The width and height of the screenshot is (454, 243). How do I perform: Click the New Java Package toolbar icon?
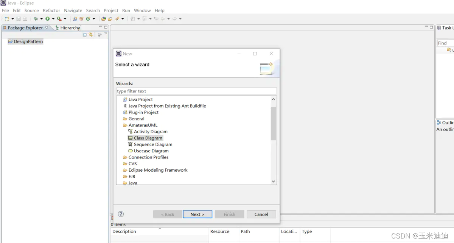point(81,18)
